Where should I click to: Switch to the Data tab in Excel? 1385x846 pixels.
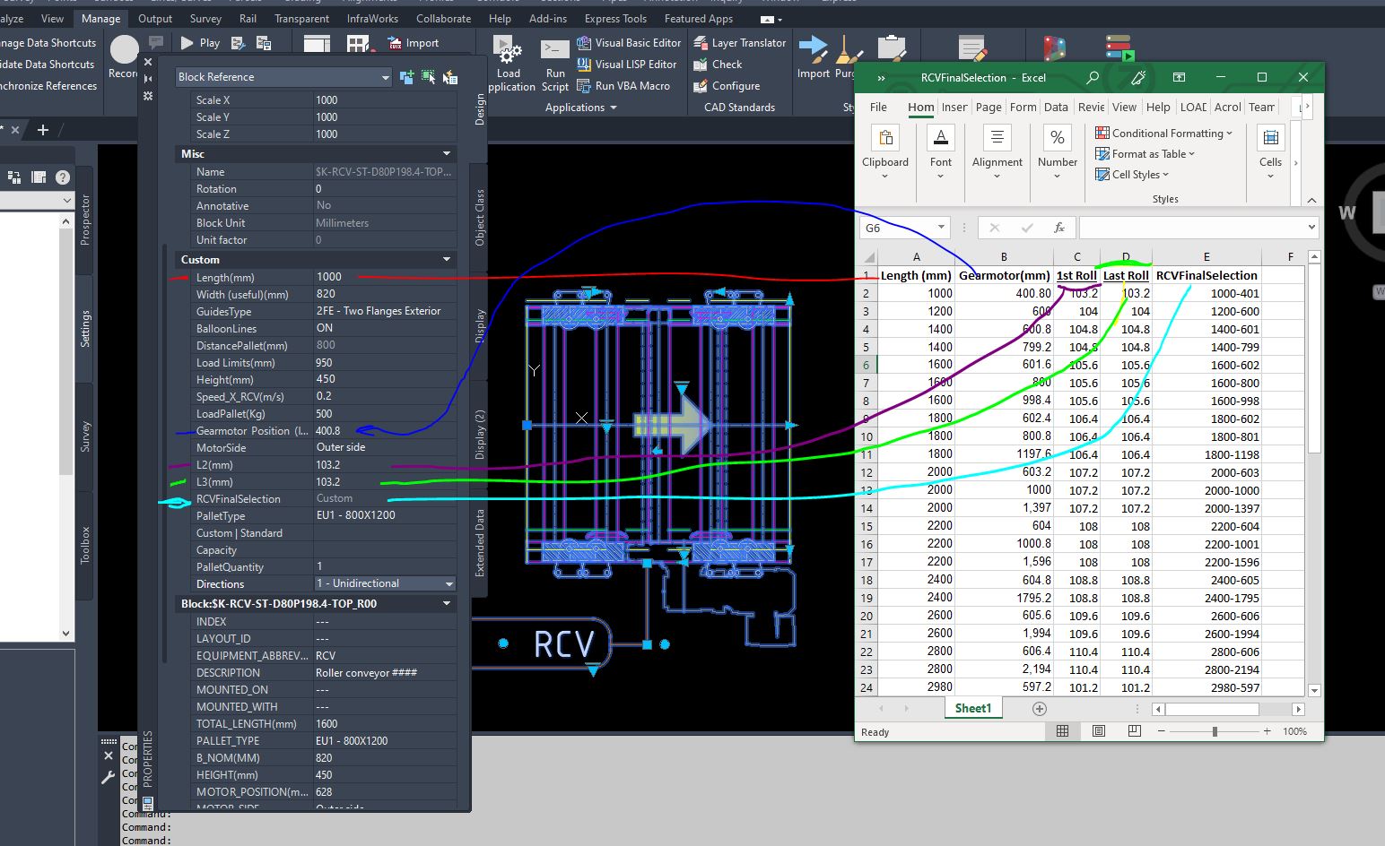click(1056, 108)
